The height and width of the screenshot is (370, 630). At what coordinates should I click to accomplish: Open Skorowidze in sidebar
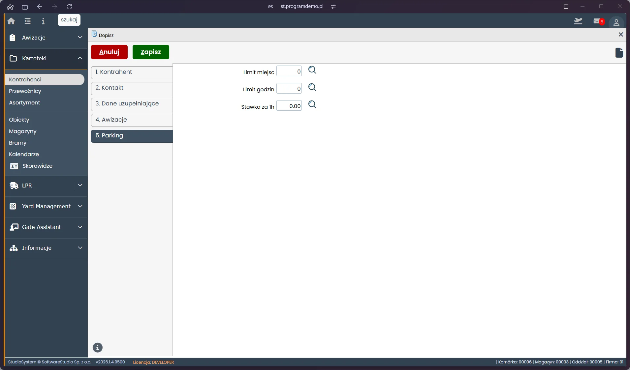tap(37, 166)
